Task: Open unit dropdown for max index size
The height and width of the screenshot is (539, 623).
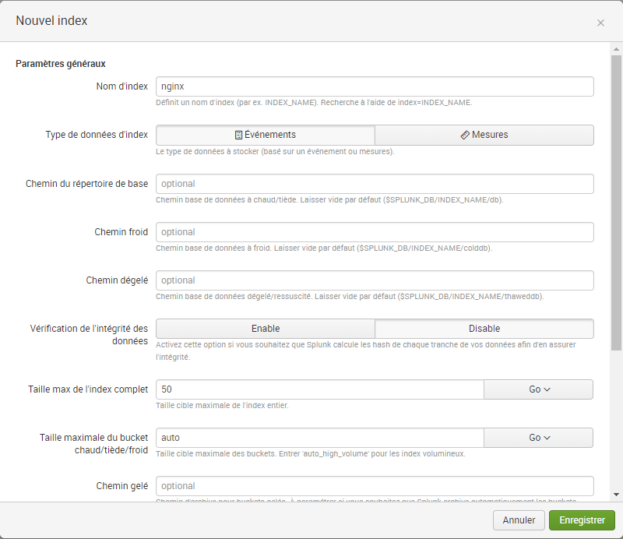Action: click(538, 389)
